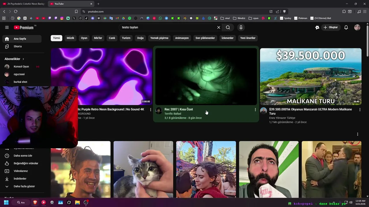Clear the search box text
Screen dimensions: 369x207
(219, 27)
